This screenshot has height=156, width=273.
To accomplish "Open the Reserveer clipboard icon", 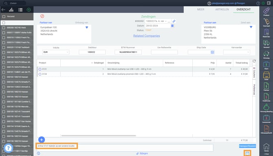I will [x=266, y=32].
